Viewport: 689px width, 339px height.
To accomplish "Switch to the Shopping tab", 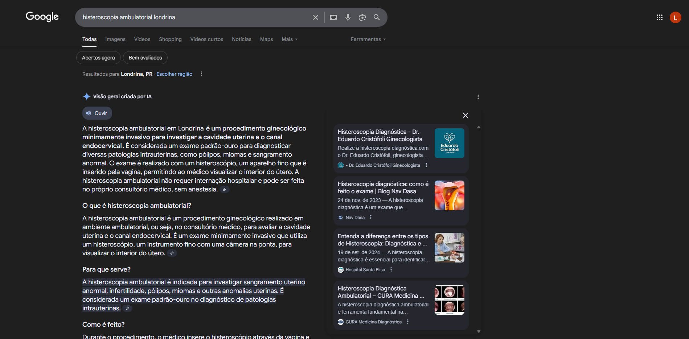I will (170, 39).
